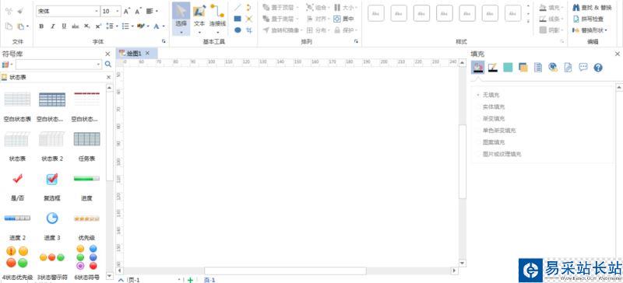Viewport: 623px width, 283px height.
Task: Select the 无填充 (No fill) option
Action: pos(488,95)
